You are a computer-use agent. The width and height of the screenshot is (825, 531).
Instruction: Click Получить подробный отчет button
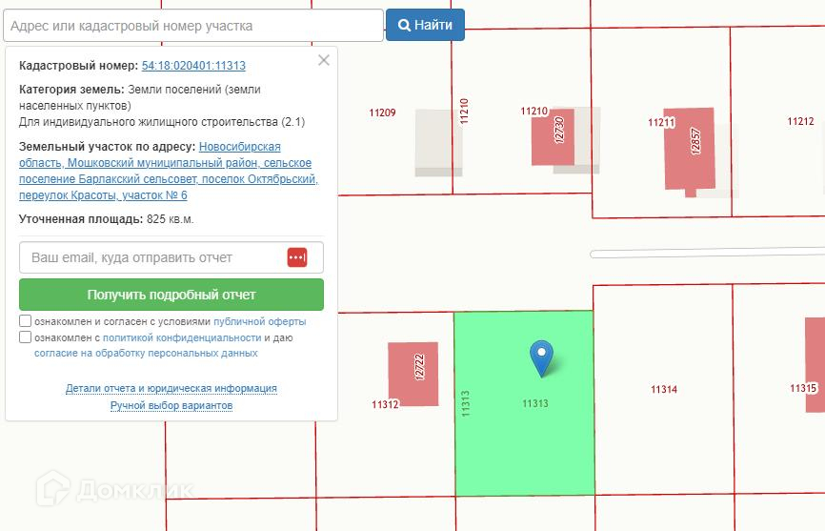(x=171, y=295)
